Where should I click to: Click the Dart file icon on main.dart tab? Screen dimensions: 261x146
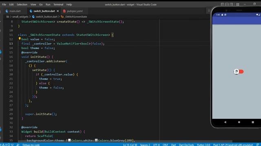(x=7, y=11)
